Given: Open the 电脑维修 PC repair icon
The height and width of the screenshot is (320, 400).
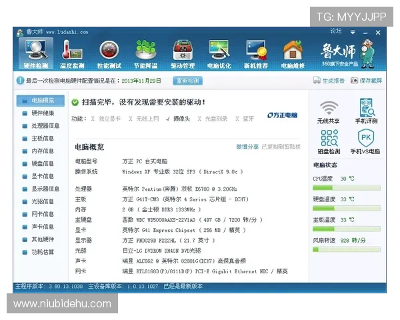Looking at the screenshot, I should pyautogui.click(x=293, y=53).
